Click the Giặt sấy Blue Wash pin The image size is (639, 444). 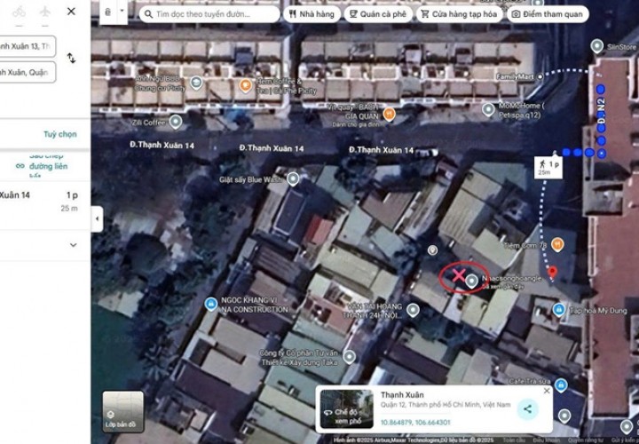(293, 178)
